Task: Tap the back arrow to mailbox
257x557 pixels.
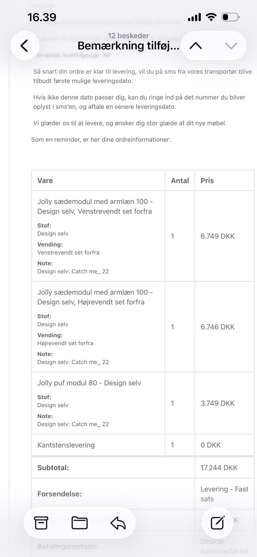Action: 25,46
